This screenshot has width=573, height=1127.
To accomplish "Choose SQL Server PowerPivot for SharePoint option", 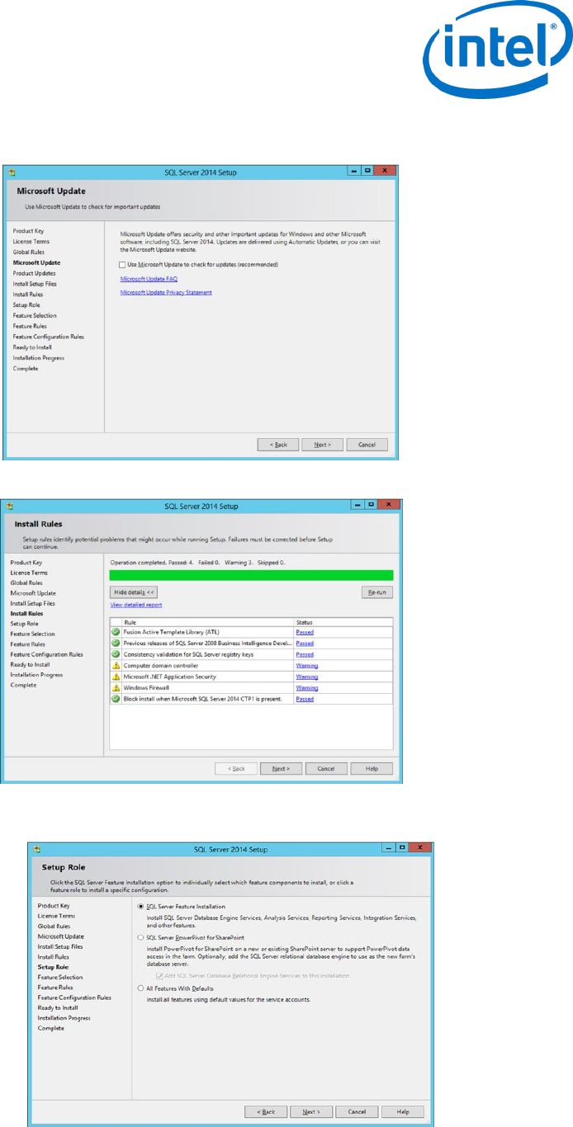I will click(x=140, y=938).
